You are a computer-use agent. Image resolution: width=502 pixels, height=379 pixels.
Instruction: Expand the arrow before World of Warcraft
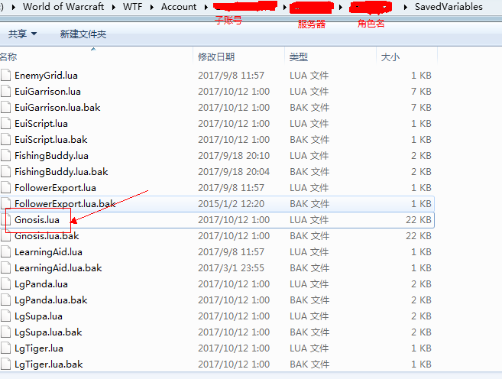pos(14,7)
